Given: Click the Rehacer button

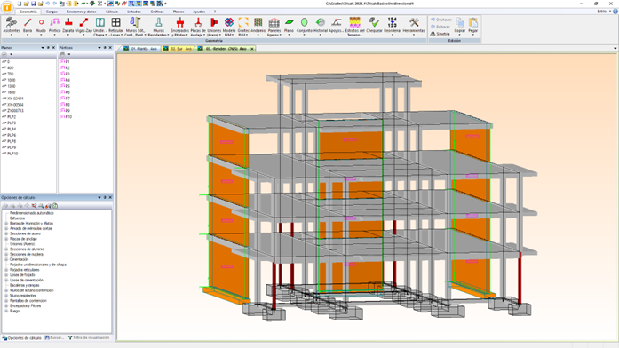Looking at the screenshot, I should [x=440, y=27].
